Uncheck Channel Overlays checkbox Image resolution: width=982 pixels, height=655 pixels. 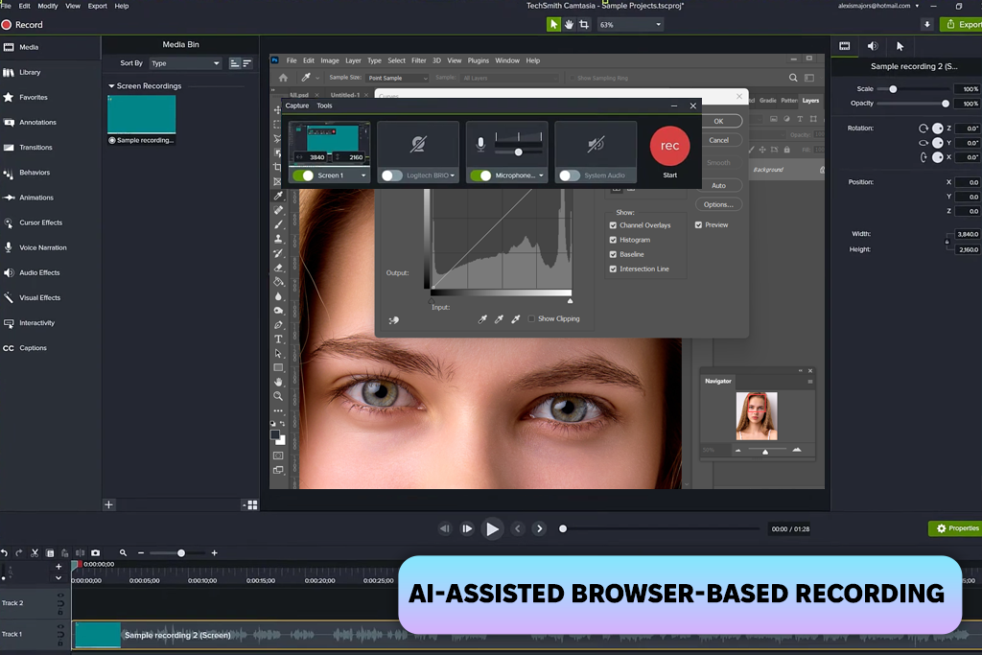coord(613,225)
